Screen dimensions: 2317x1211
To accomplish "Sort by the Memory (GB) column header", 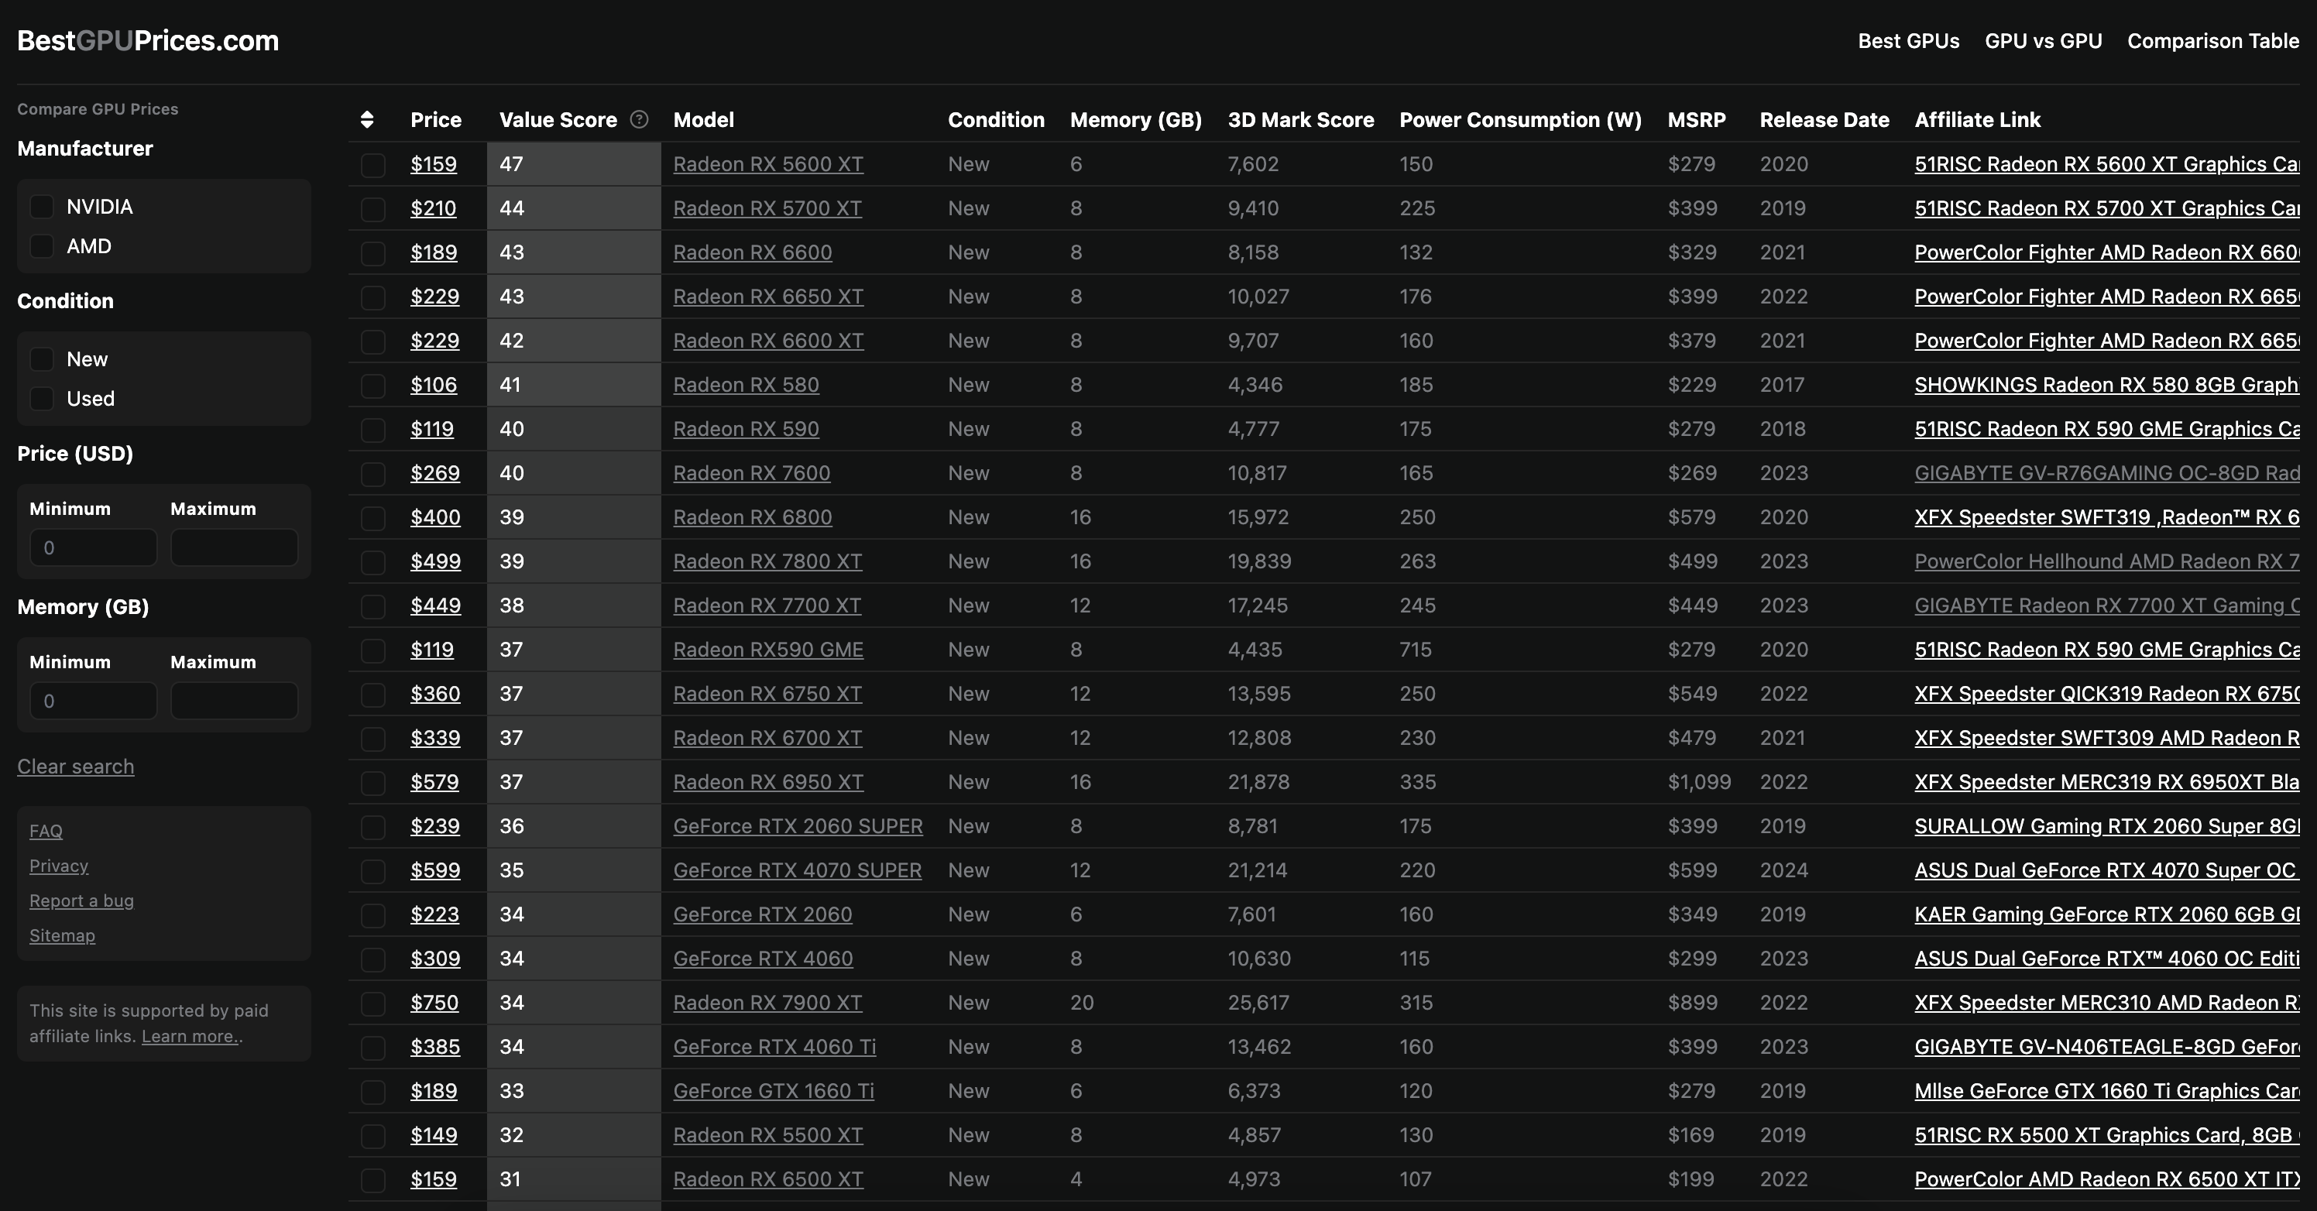I will point(1136,119).
